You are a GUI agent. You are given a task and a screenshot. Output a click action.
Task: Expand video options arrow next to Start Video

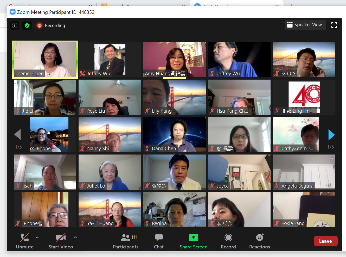click(x=75, y=237)
